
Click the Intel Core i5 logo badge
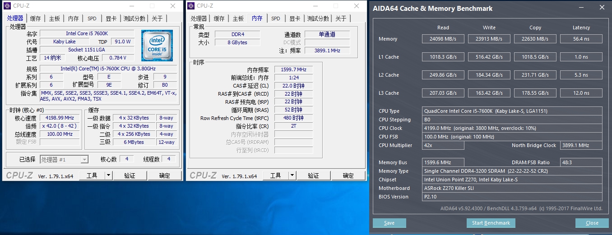157,46
